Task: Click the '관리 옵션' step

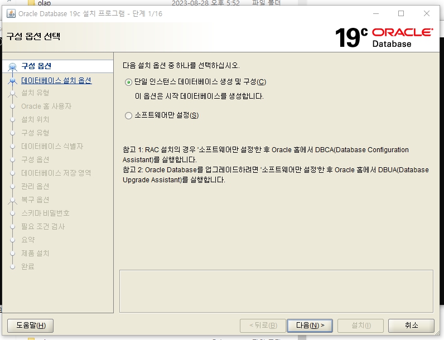Action: [x=35, y=186]
